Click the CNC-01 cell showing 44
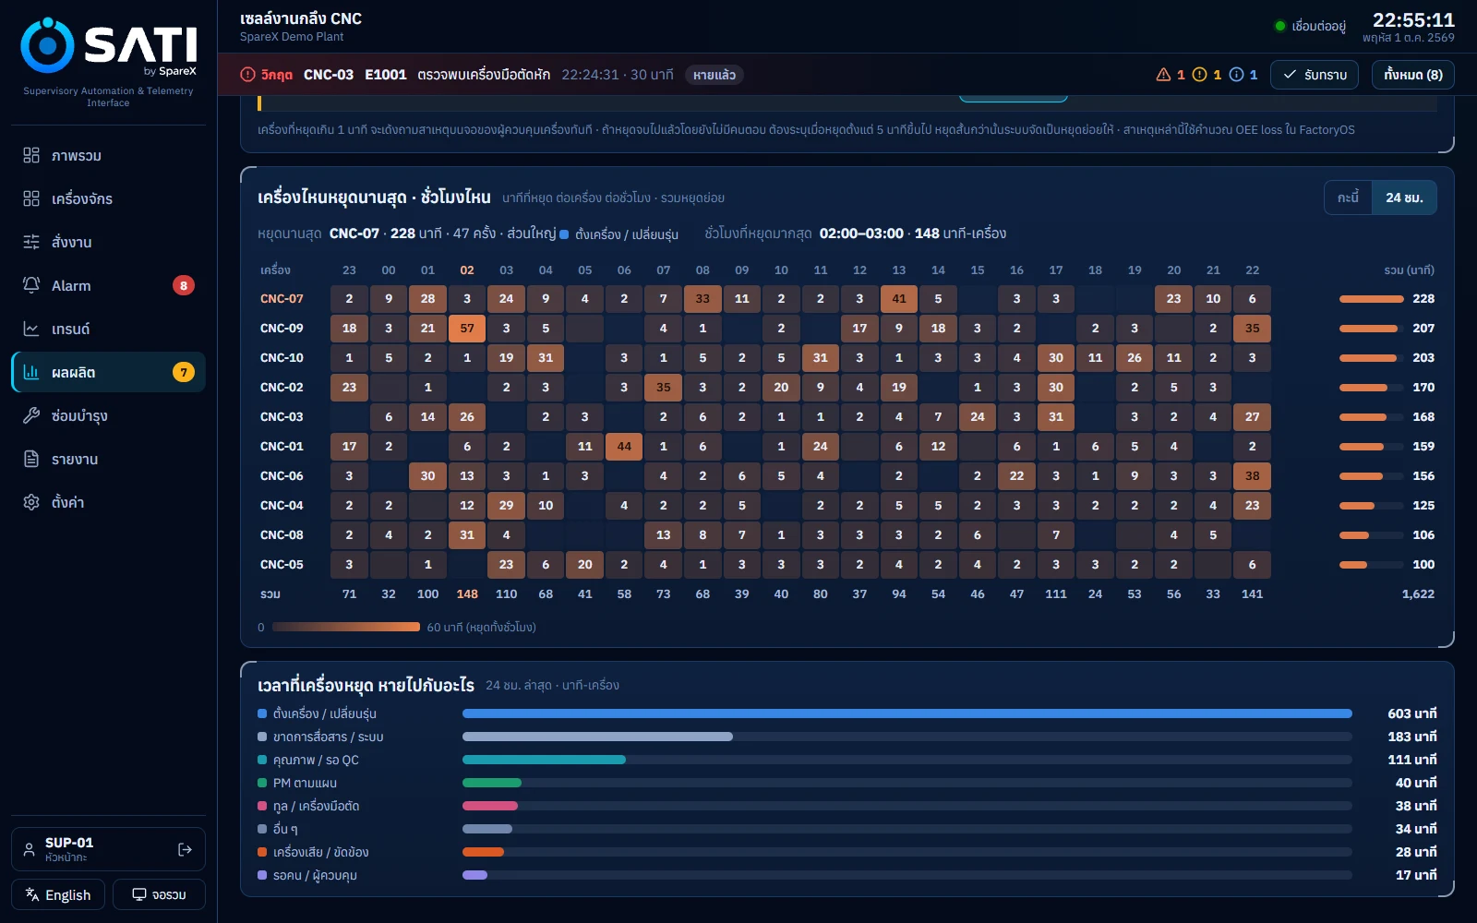 (x=624, y=446)
